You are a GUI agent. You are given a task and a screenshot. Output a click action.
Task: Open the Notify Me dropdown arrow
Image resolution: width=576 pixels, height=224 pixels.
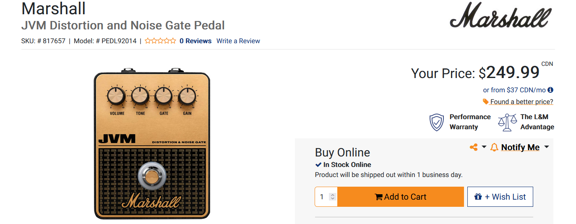coord(546,147)
